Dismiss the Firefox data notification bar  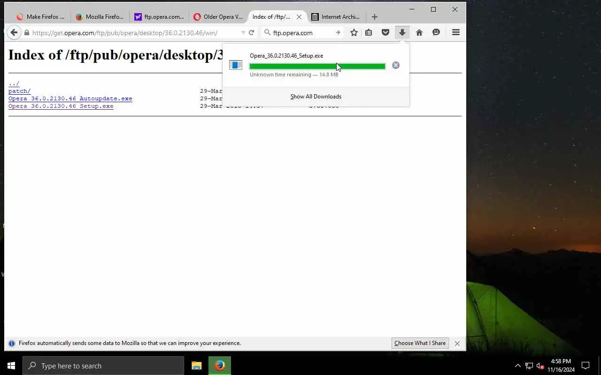pyautogui.click(x=457, y=344)
